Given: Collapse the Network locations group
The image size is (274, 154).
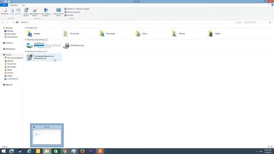Looking at the screenshot, I should [26, 51].
